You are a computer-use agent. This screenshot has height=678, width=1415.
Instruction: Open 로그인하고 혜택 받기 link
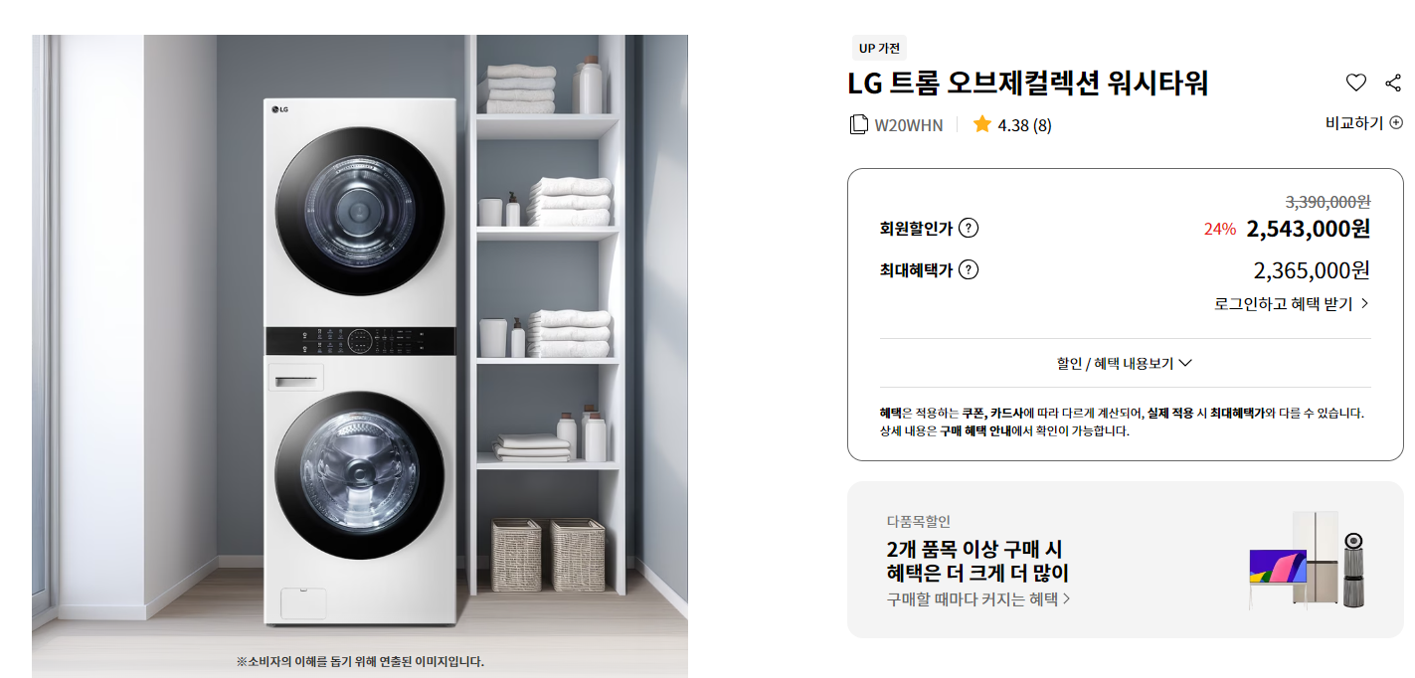point(1292,304)
